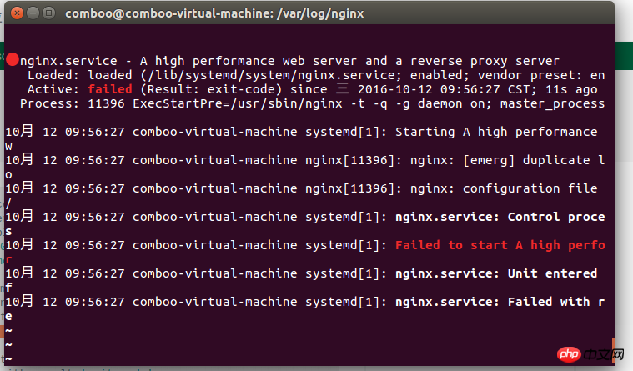Image resolution: width=633 pixels, height=371 pixels.
Task: Select bold "nginx.service: Unit entered" text
Action: click(x=496, y=273)
